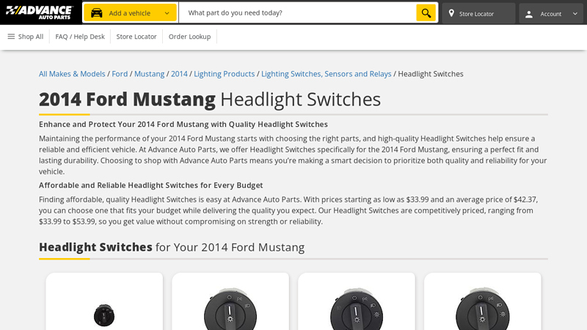Open the fourth headlight switch product image
The height and width of the screenshot is (330, 587).
[483, 309]
